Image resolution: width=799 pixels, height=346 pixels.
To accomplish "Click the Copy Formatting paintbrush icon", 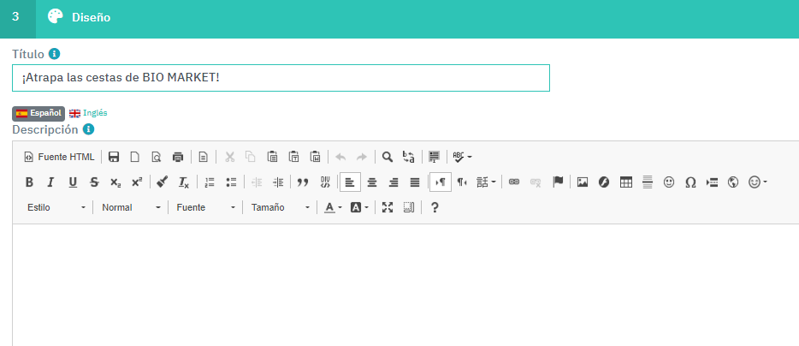I will pos(163,182).
